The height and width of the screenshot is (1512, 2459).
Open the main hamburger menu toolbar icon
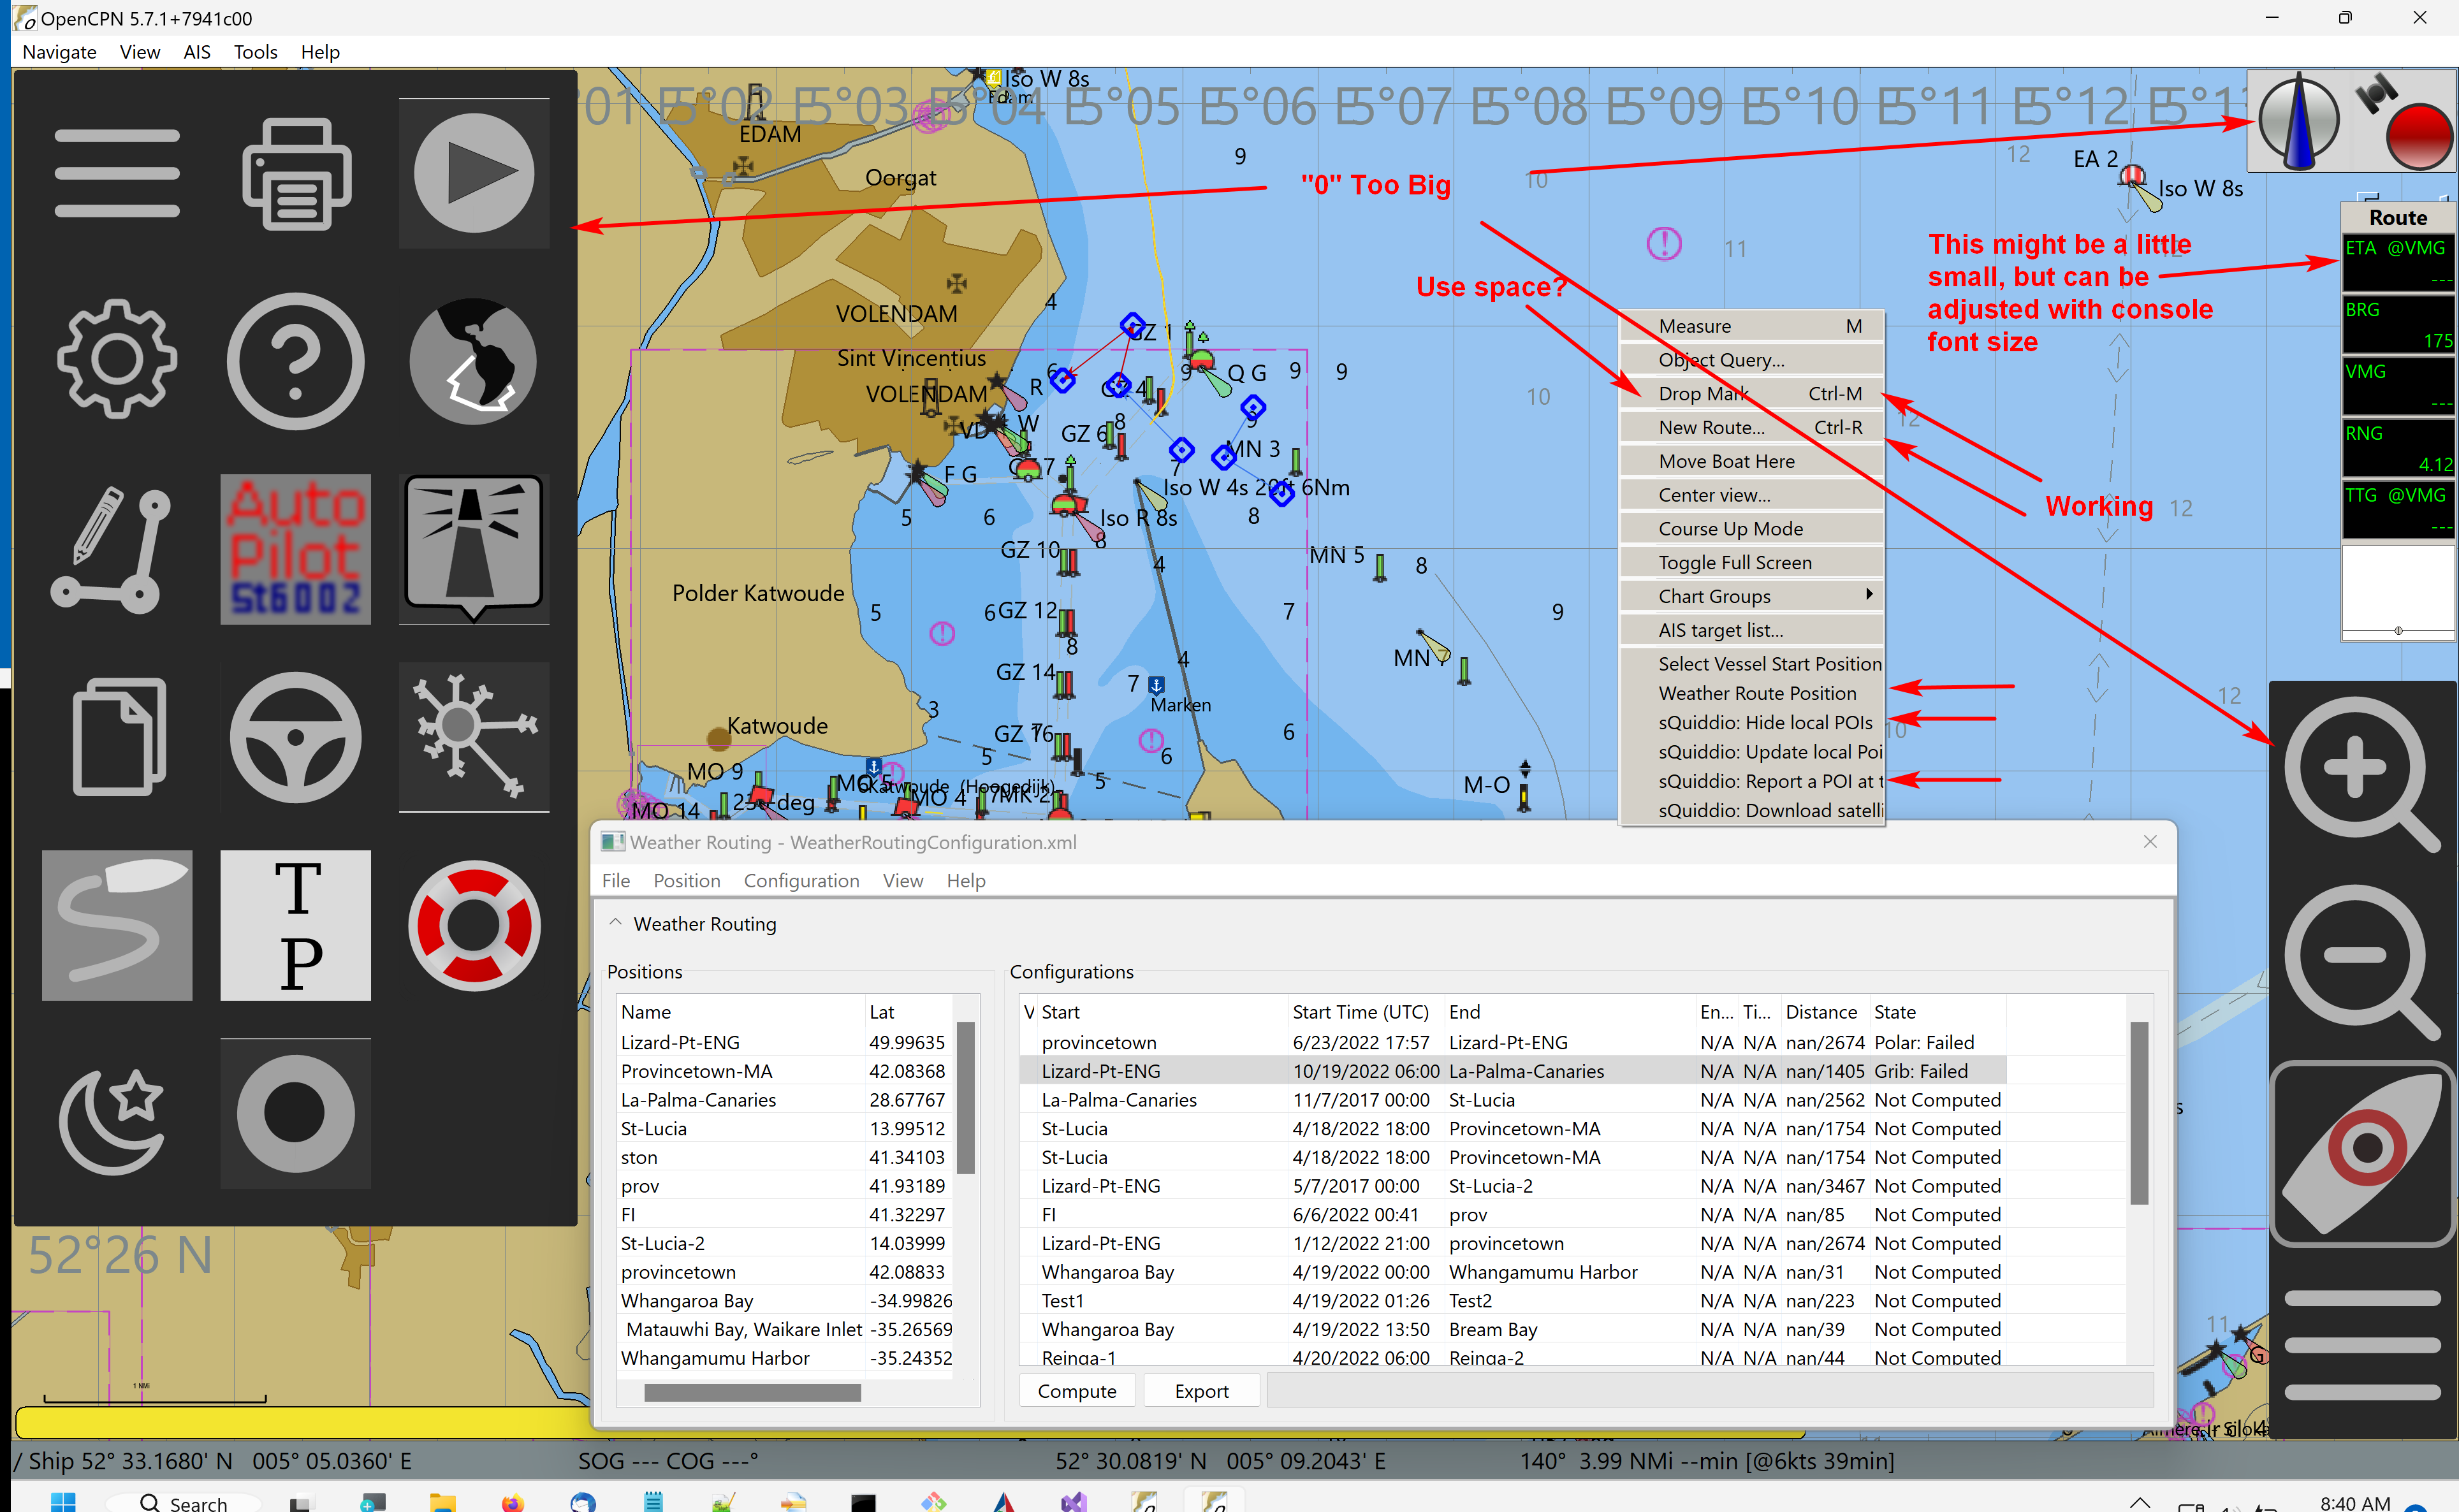tap(117, 173)
